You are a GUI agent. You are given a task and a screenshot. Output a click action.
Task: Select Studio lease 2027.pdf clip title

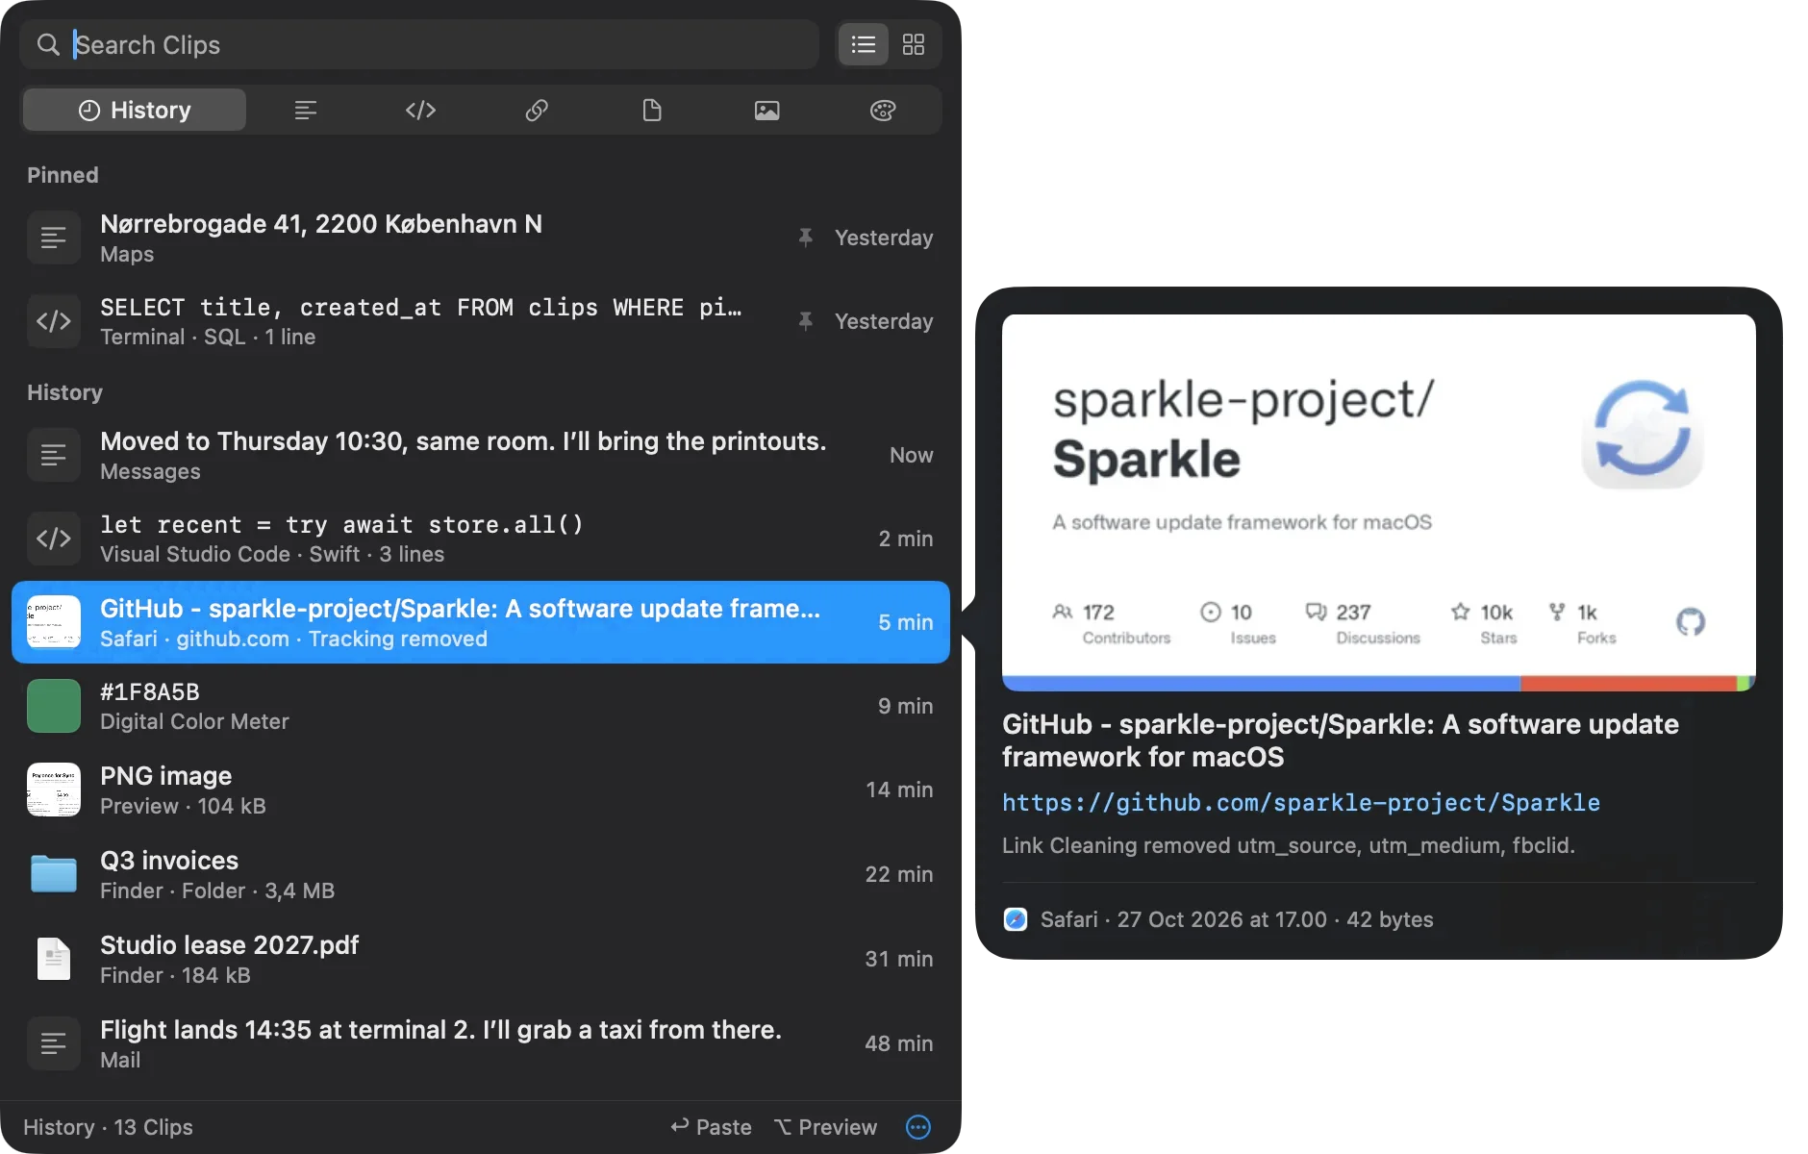(229, 944)
